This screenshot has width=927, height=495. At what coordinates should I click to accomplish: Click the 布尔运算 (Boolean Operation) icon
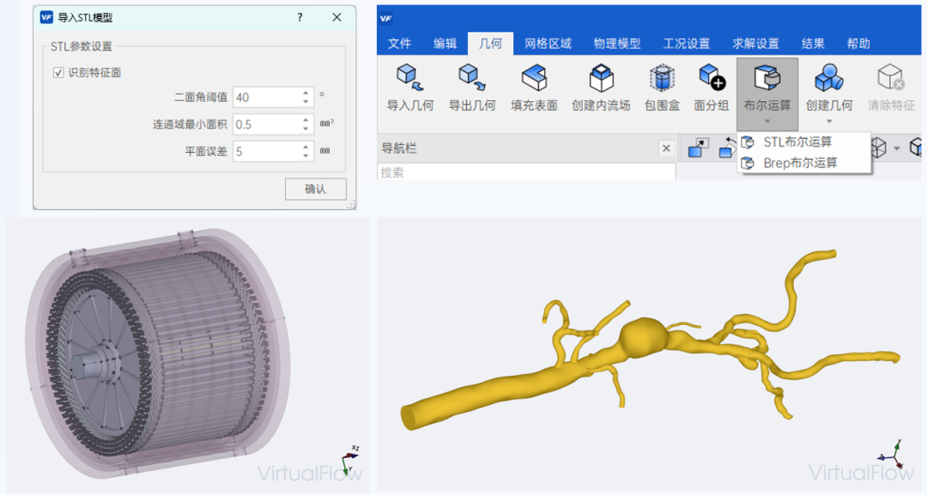click(x=767, y=79)
